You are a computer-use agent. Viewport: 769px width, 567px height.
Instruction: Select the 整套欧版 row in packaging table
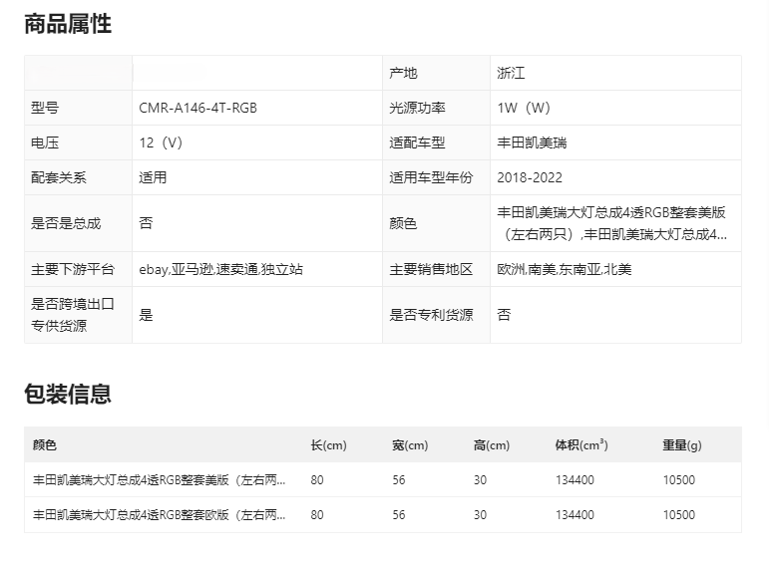click(160, 515)
